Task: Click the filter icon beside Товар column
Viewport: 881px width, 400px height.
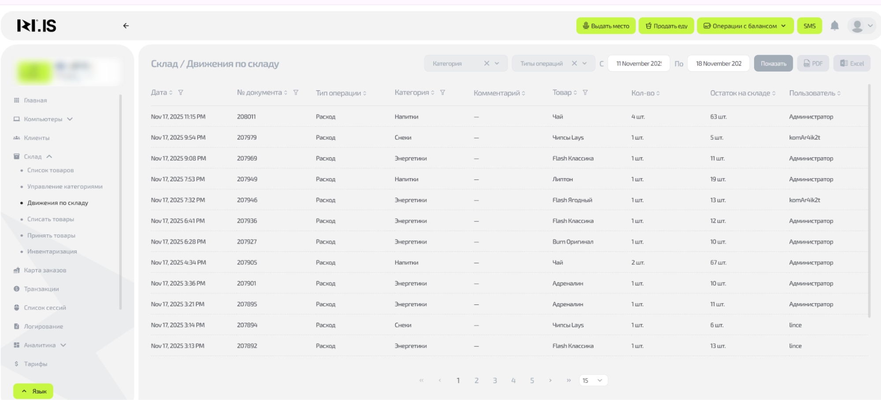Action: tap(585, 93)
